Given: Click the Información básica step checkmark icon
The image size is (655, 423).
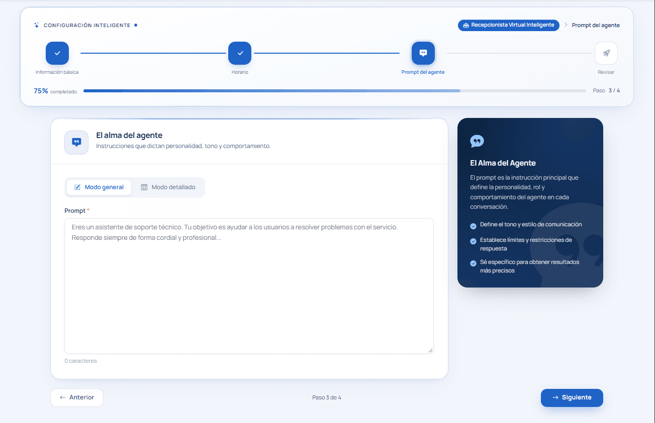Looking at the screenshot, I should pyautogui.click(x=57, y=53).
